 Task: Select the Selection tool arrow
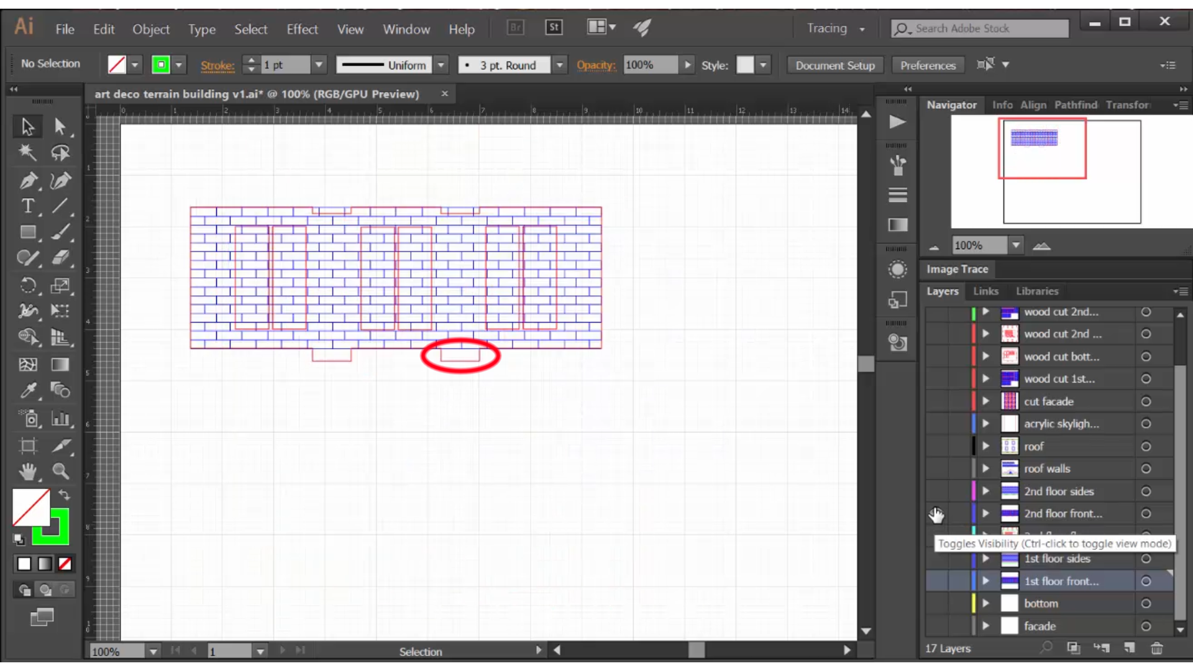click(27, 127)
